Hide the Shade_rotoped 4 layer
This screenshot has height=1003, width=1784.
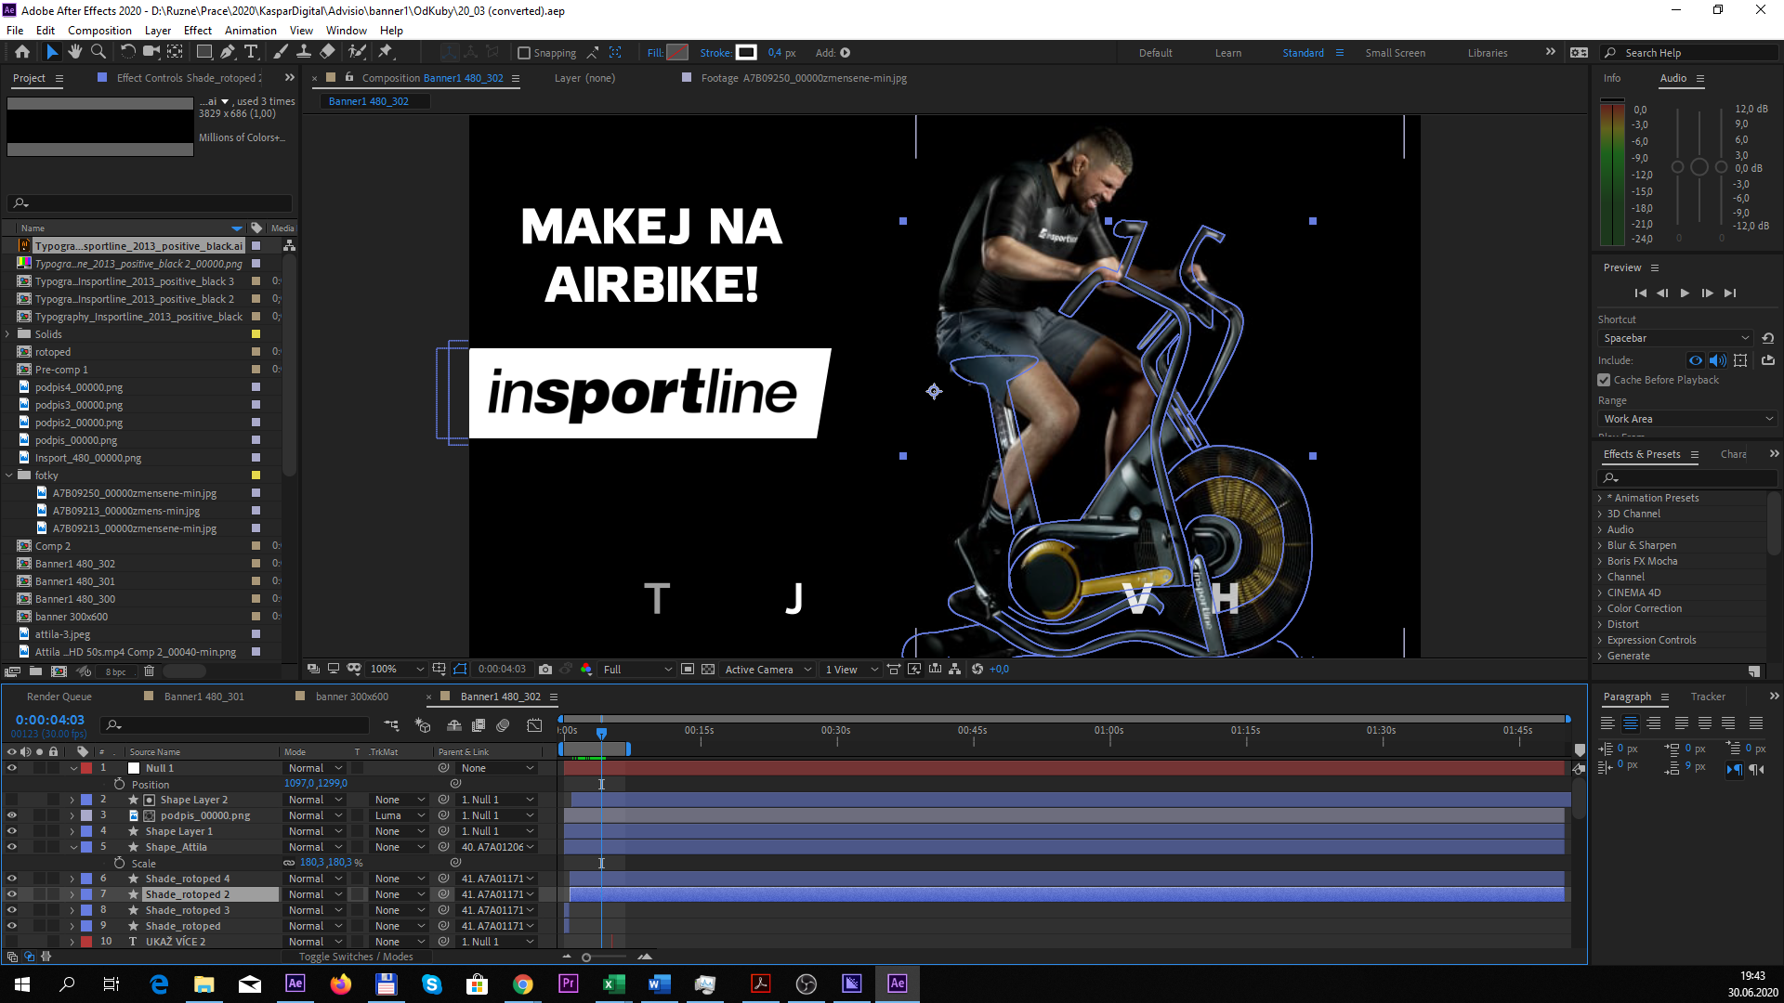[x=12, y=879]
